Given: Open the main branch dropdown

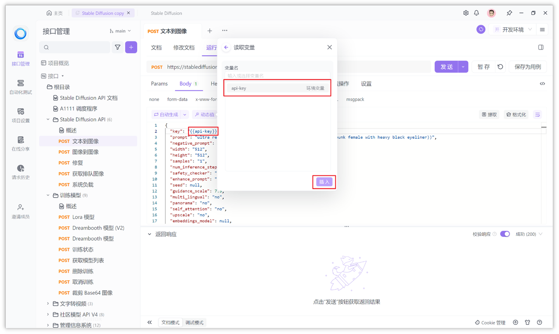Looking at the screenshot, I should [120, 31].
